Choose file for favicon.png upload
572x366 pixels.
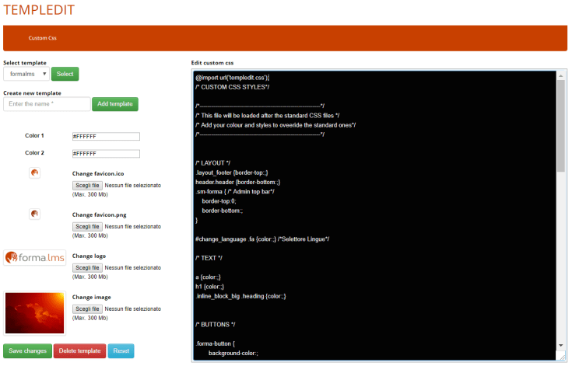(87, 226)
